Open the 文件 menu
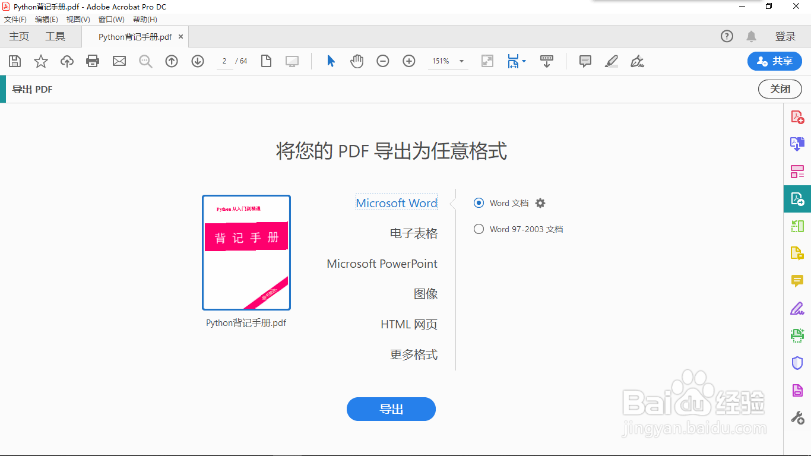The width and height of the screenshot is (811, 456). tap(15, 19)
